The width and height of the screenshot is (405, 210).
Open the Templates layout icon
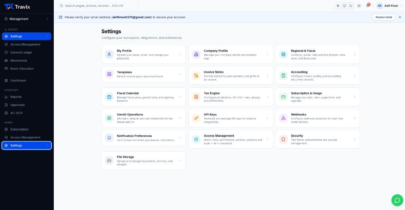pyautogui.click(x=109, y=74)
